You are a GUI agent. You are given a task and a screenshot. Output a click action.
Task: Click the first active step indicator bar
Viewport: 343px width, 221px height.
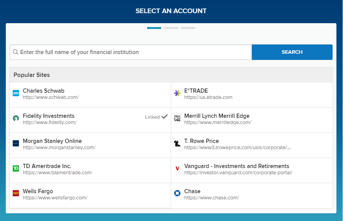click(x=154, y=28)
